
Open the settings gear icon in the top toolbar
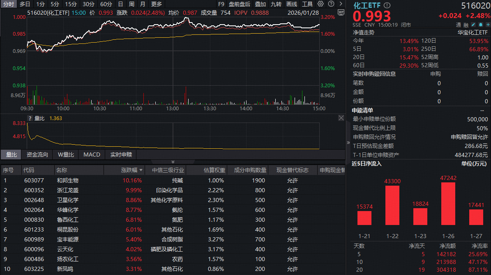(320, 4)
